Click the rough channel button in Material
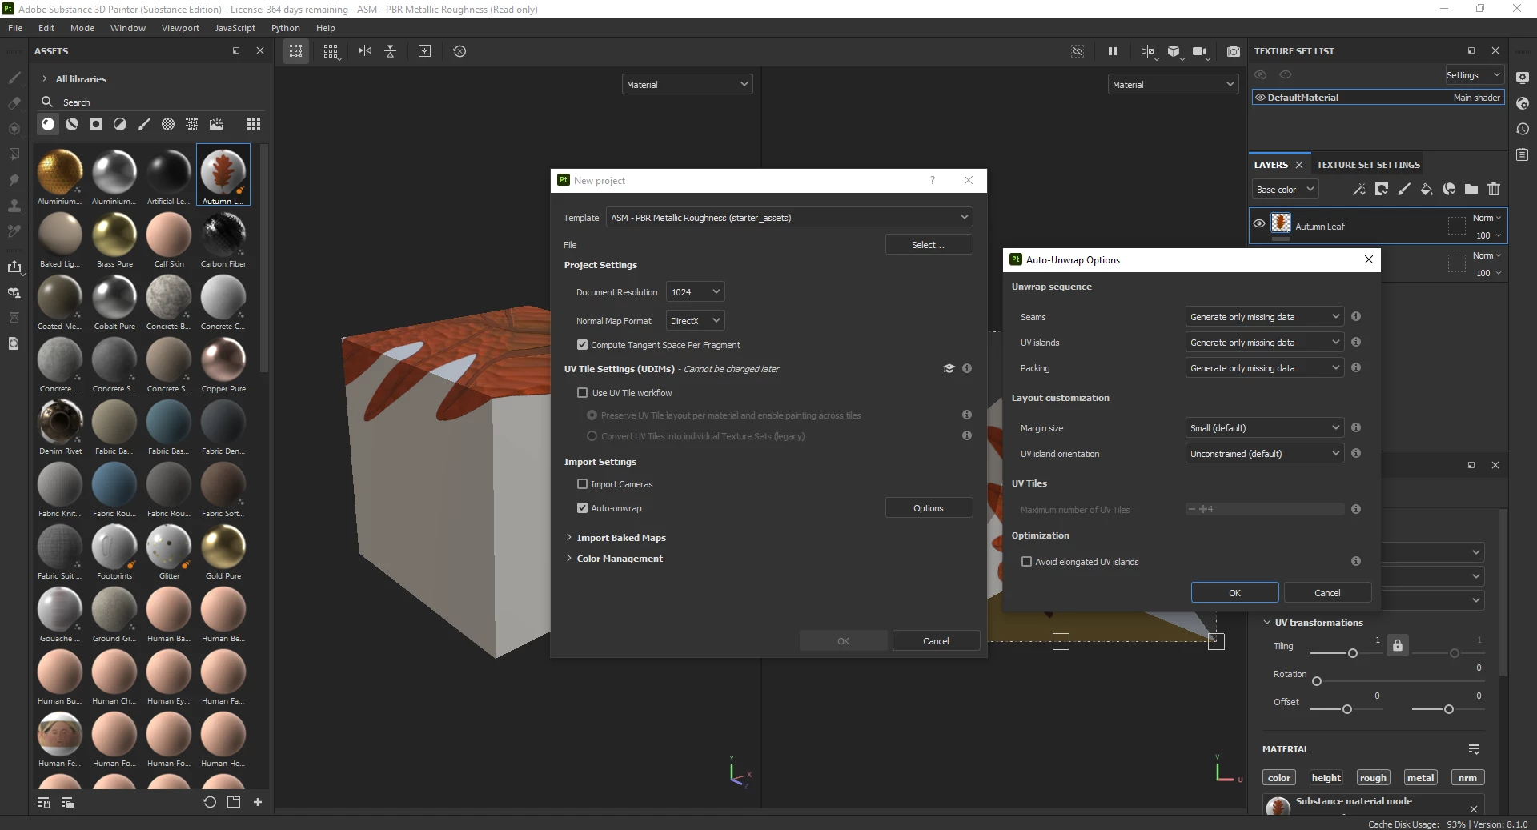Viewport: 1537px width, 830px height. [1373, 778]
